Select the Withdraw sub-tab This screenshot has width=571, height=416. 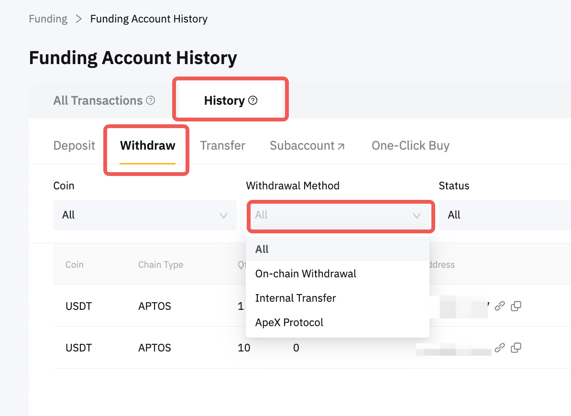click(147, 145)
